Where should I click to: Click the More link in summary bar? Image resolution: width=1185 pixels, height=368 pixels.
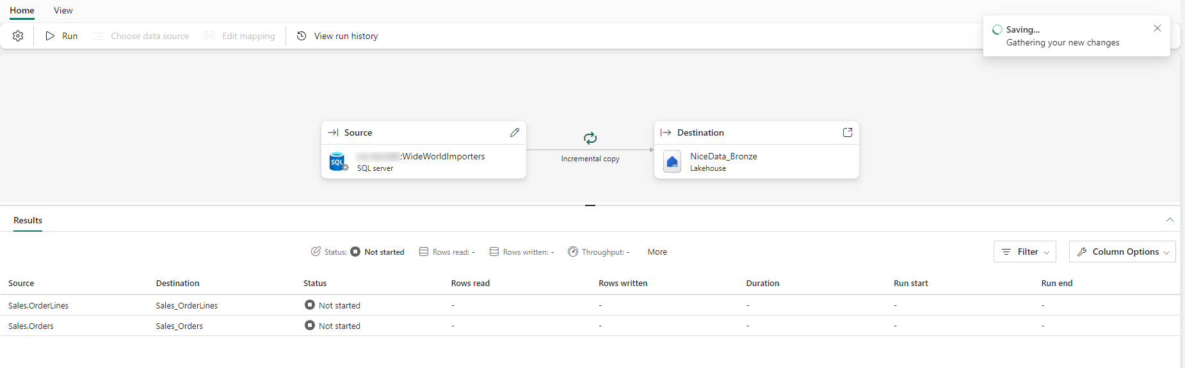657,252
